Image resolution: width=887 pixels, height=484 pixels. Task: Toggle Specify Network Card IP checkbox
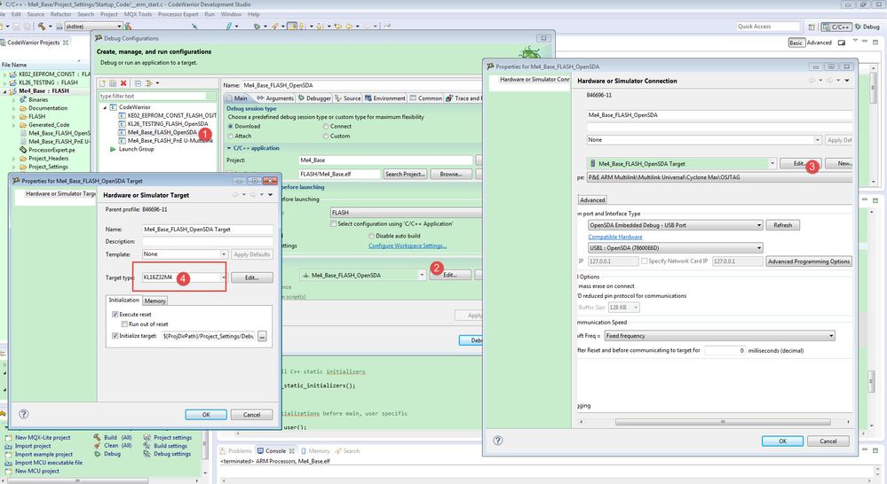(x=645, y=261)
